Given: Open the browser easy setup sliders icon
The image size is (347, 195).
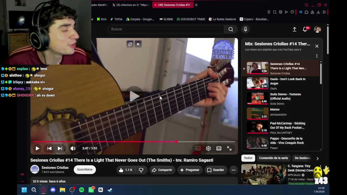Looking at the screenshot, I should [324, 12].
